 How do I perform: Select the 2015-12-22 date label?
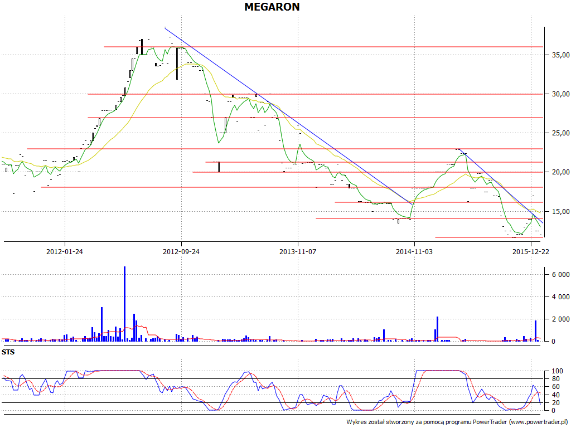(531, 251)
